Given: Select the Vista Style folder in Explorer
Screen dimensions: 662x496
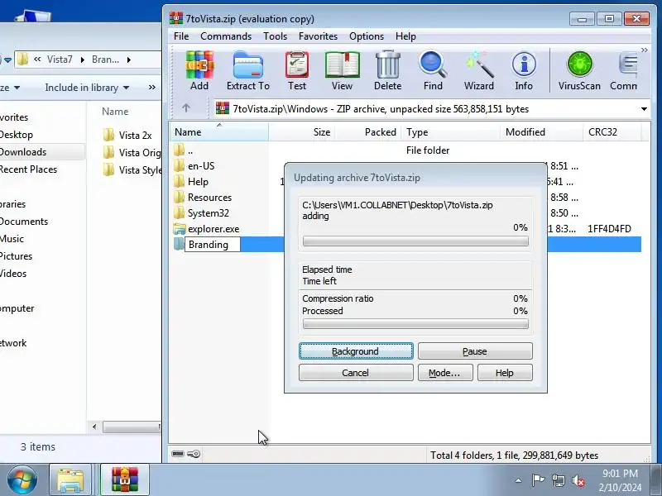Looking at the screenshot, I should tap(132, 169).
